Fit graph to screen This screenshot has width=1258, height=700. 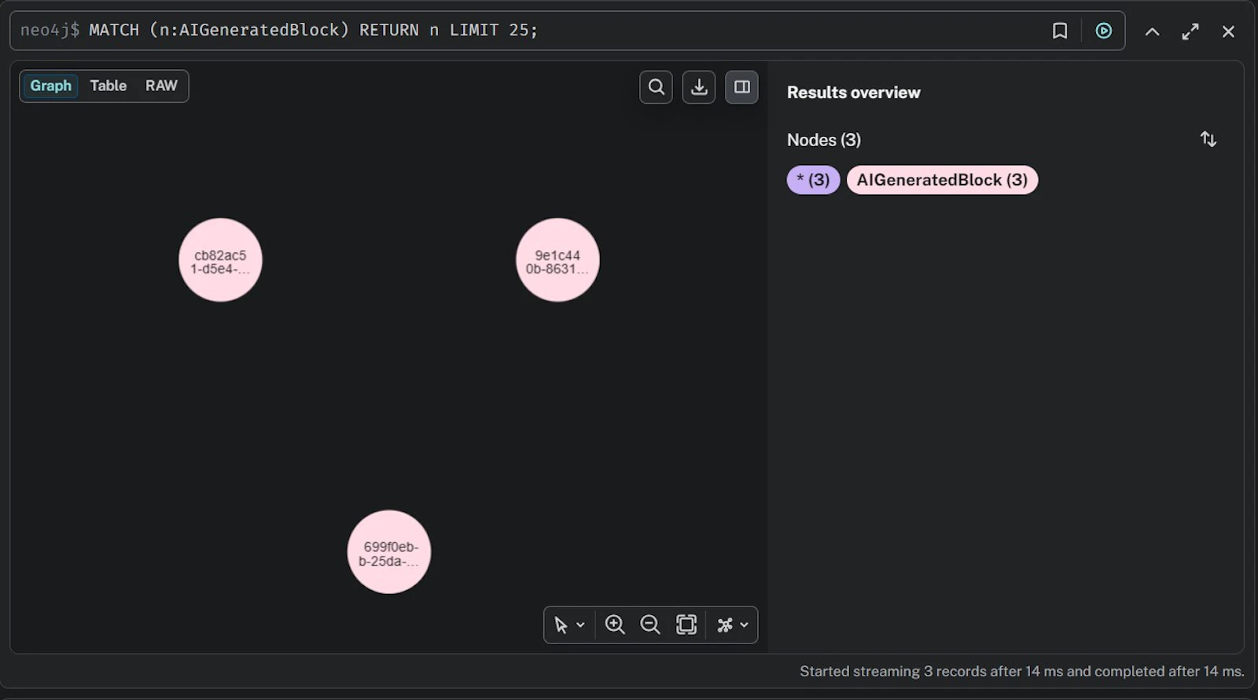click(686, 625)
